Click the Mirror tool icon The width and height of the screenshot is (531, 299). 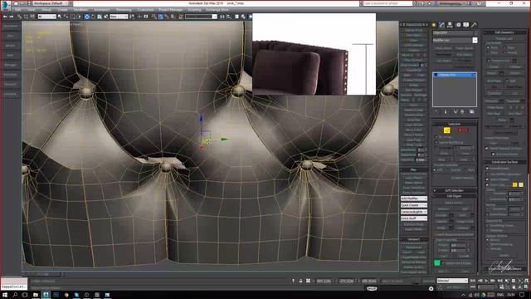pyautogui.click(x=222, y=17)
